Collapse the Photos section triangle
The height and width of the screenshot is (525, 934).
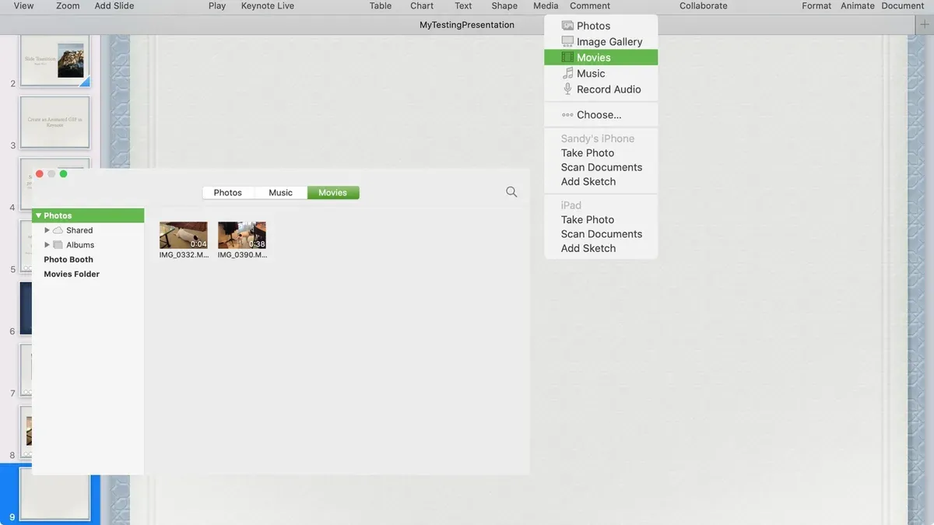click(37, 215)
